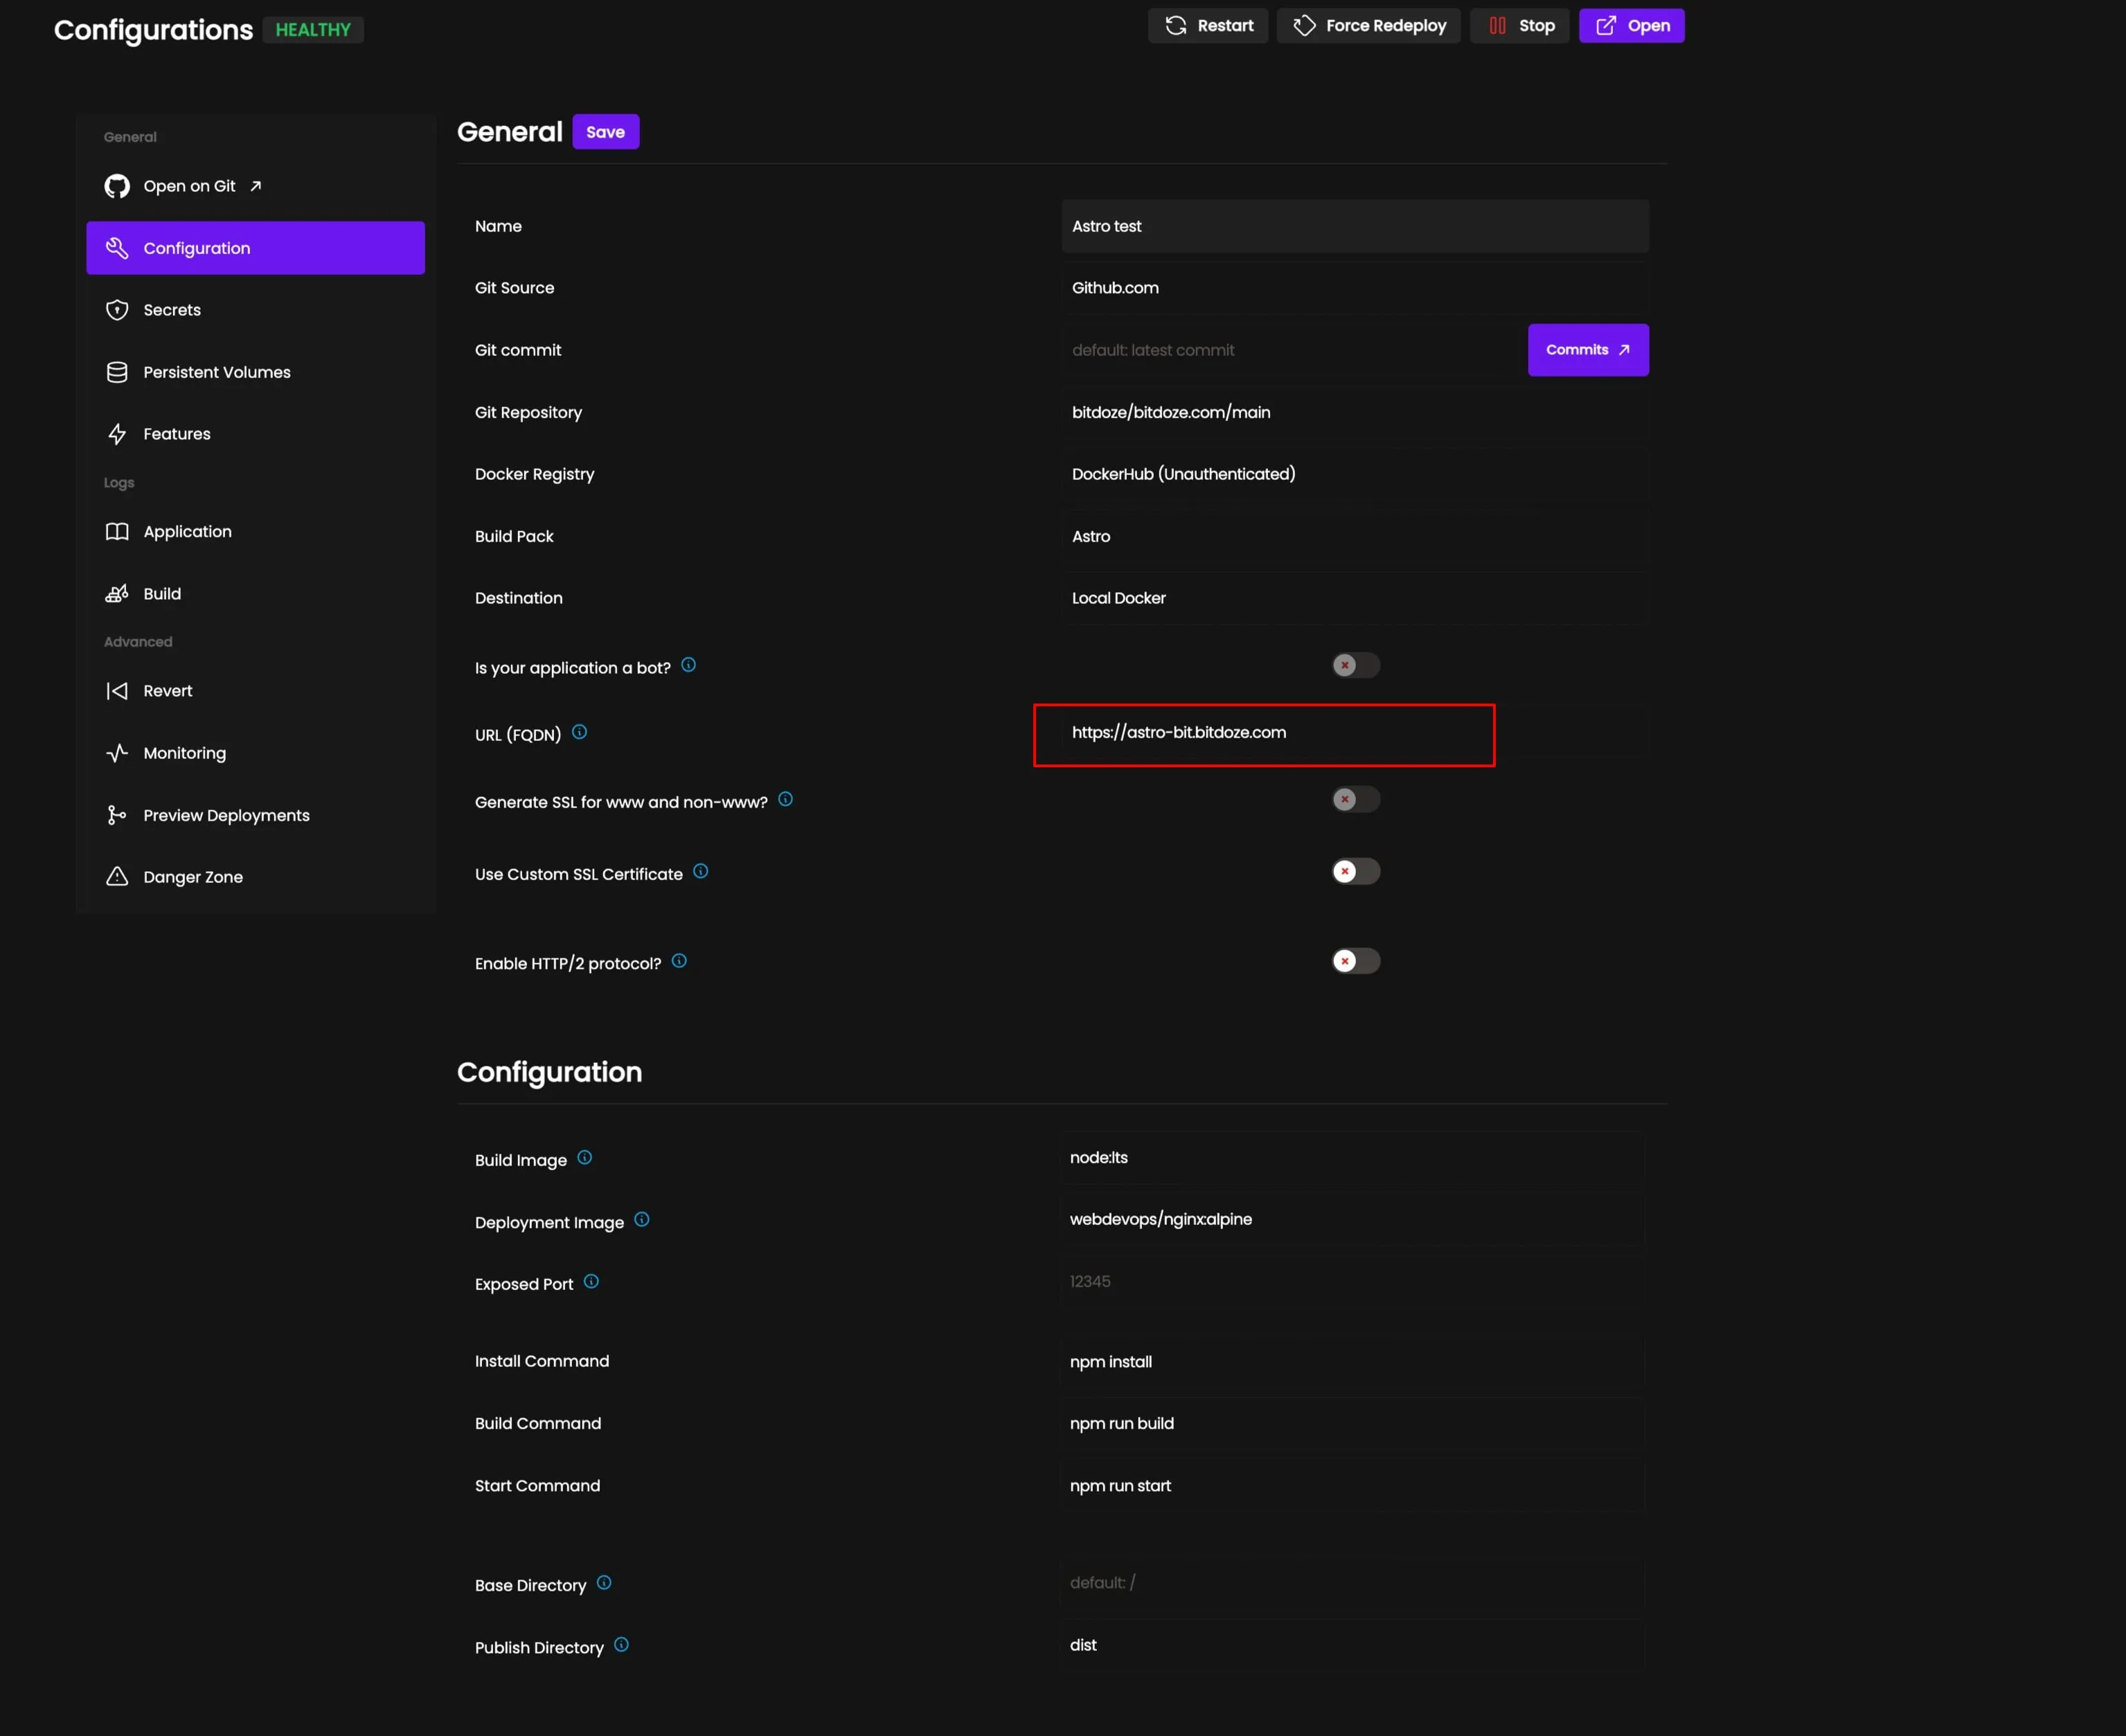The width and height of the screenshot is (2126, 1736).
Task: Click the lightning bolt Features icon
Action: (117, 434)
